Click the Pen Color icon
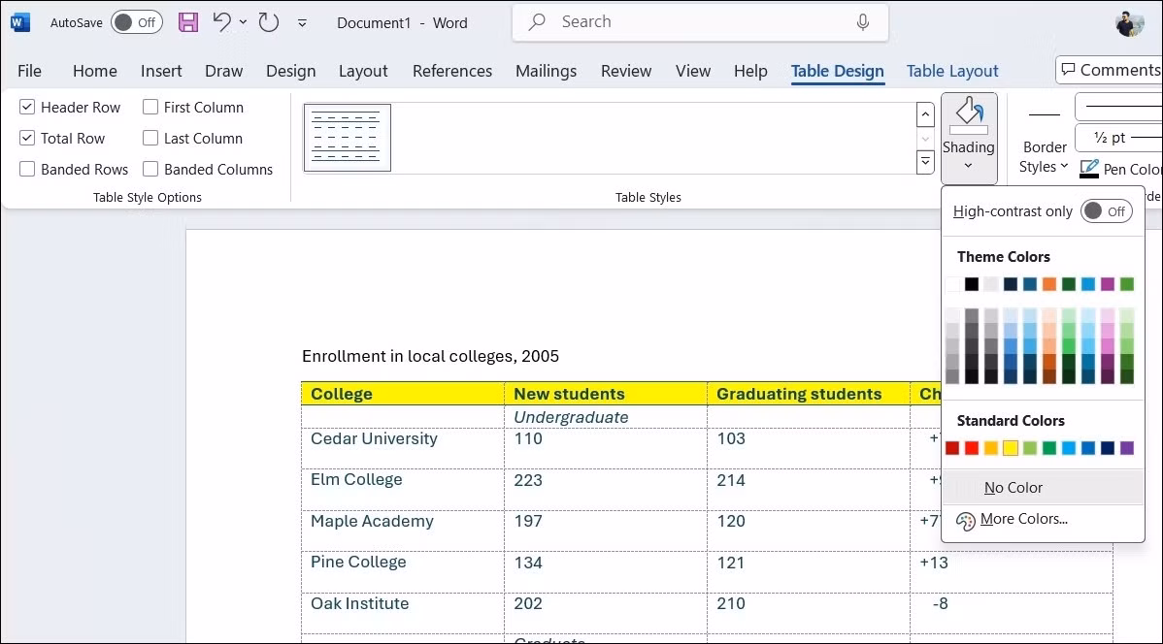Image resolution: width=1163 pixels, height=644 pixels. (1089, 169)
